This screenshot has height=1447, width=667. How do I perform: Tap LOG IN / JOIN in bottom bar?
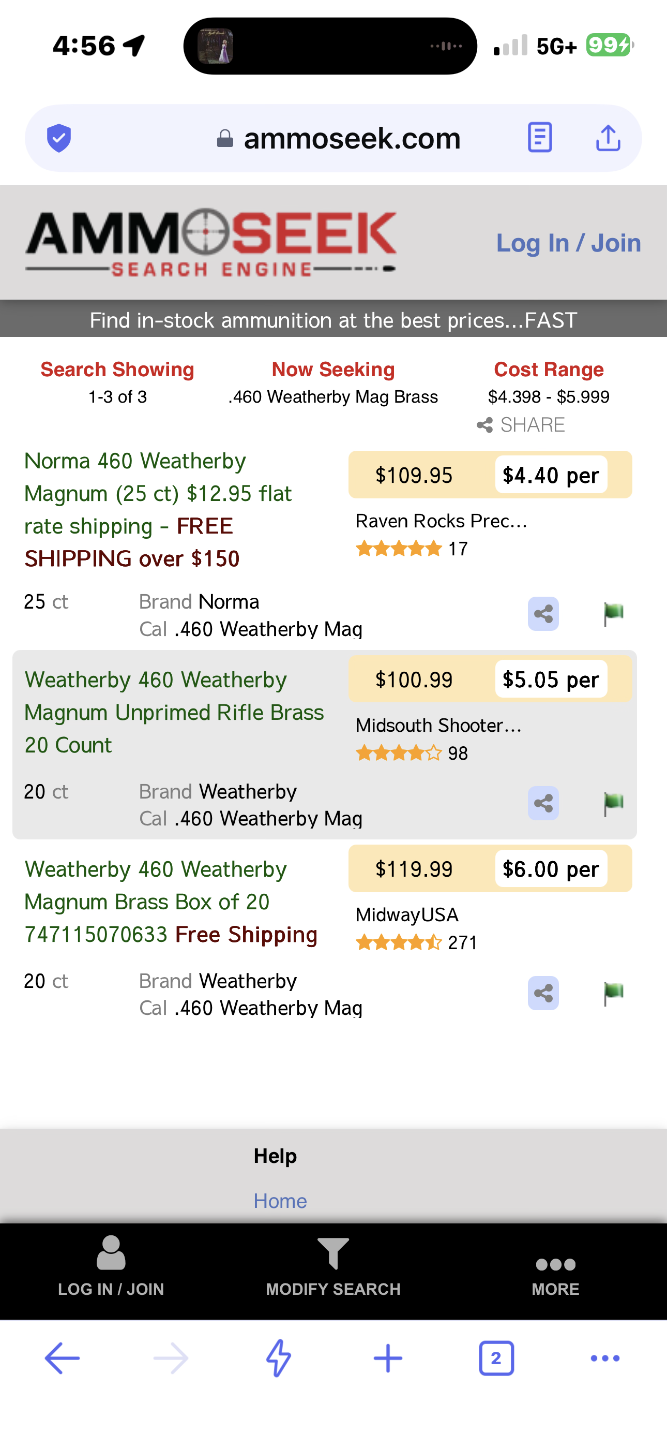(111, 1266)
